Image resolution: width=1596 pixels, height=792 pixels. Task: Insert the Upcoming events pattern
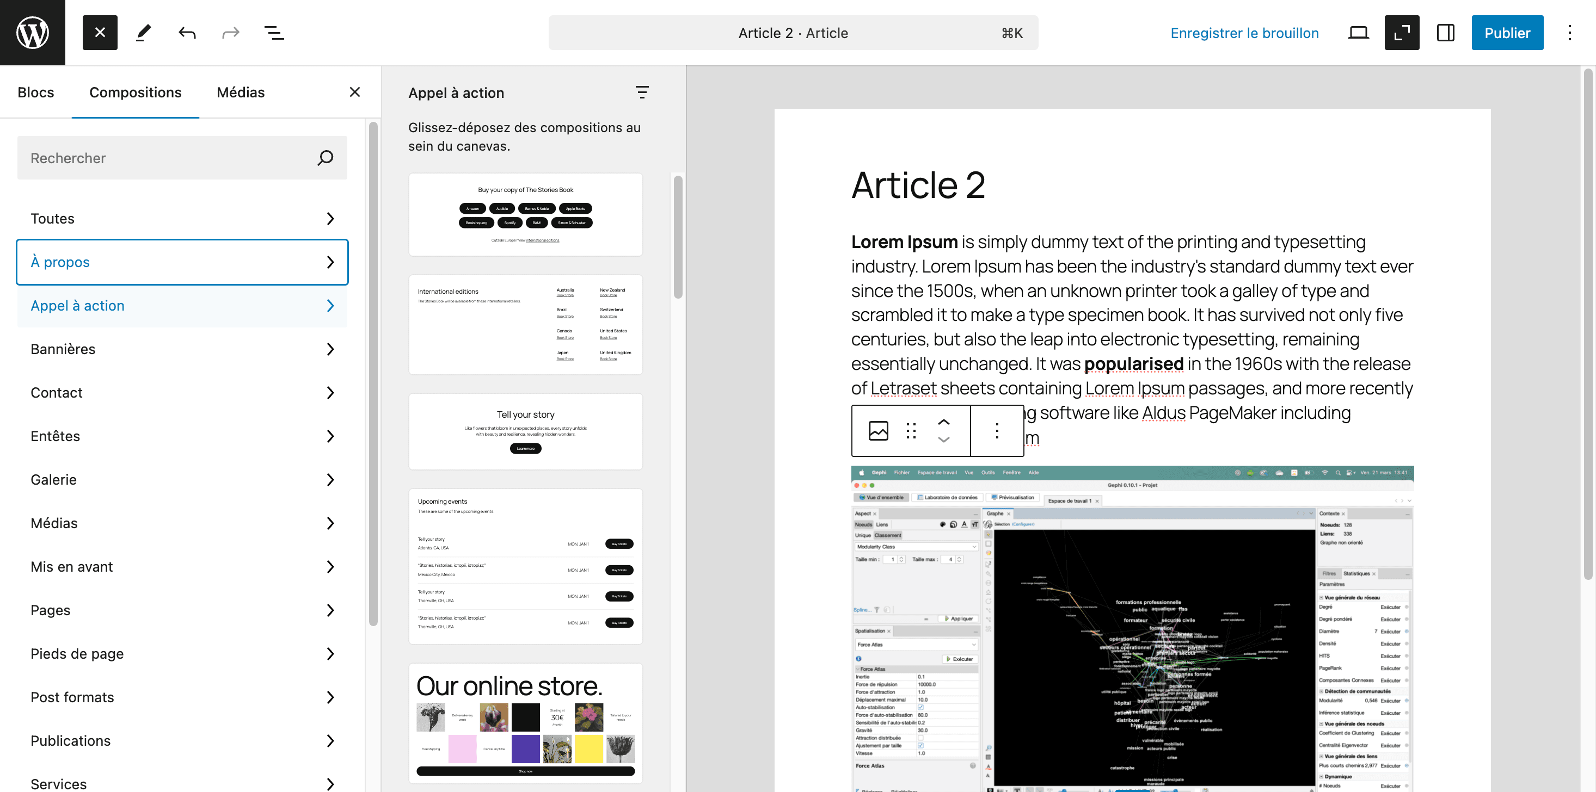point(525,567)
